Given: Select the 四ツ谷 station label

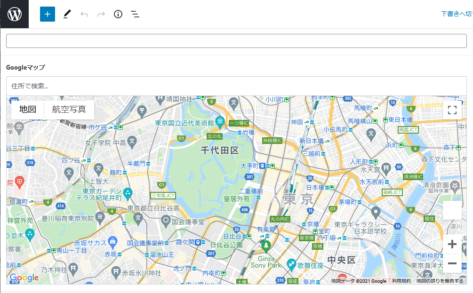Looking at the screenshot, I should pyautogui.click(x=71, y=160).
